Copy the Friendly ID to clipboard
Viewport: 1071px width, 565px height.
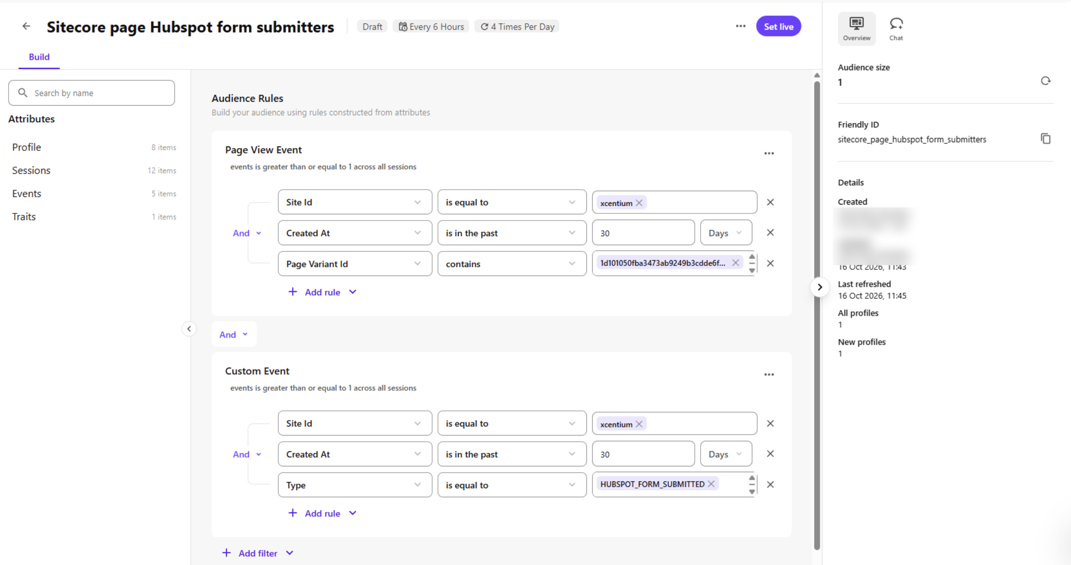(1045, 138)
